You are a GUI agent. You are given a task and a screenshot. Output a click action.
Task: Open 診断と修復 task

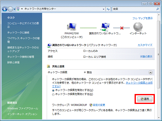click(x=13, y=62)
